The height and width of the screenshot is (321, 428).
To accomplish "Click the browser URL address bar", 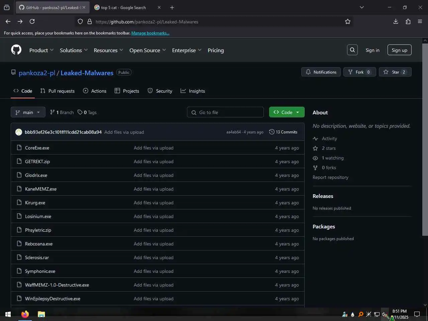I will tap(214, 21).
